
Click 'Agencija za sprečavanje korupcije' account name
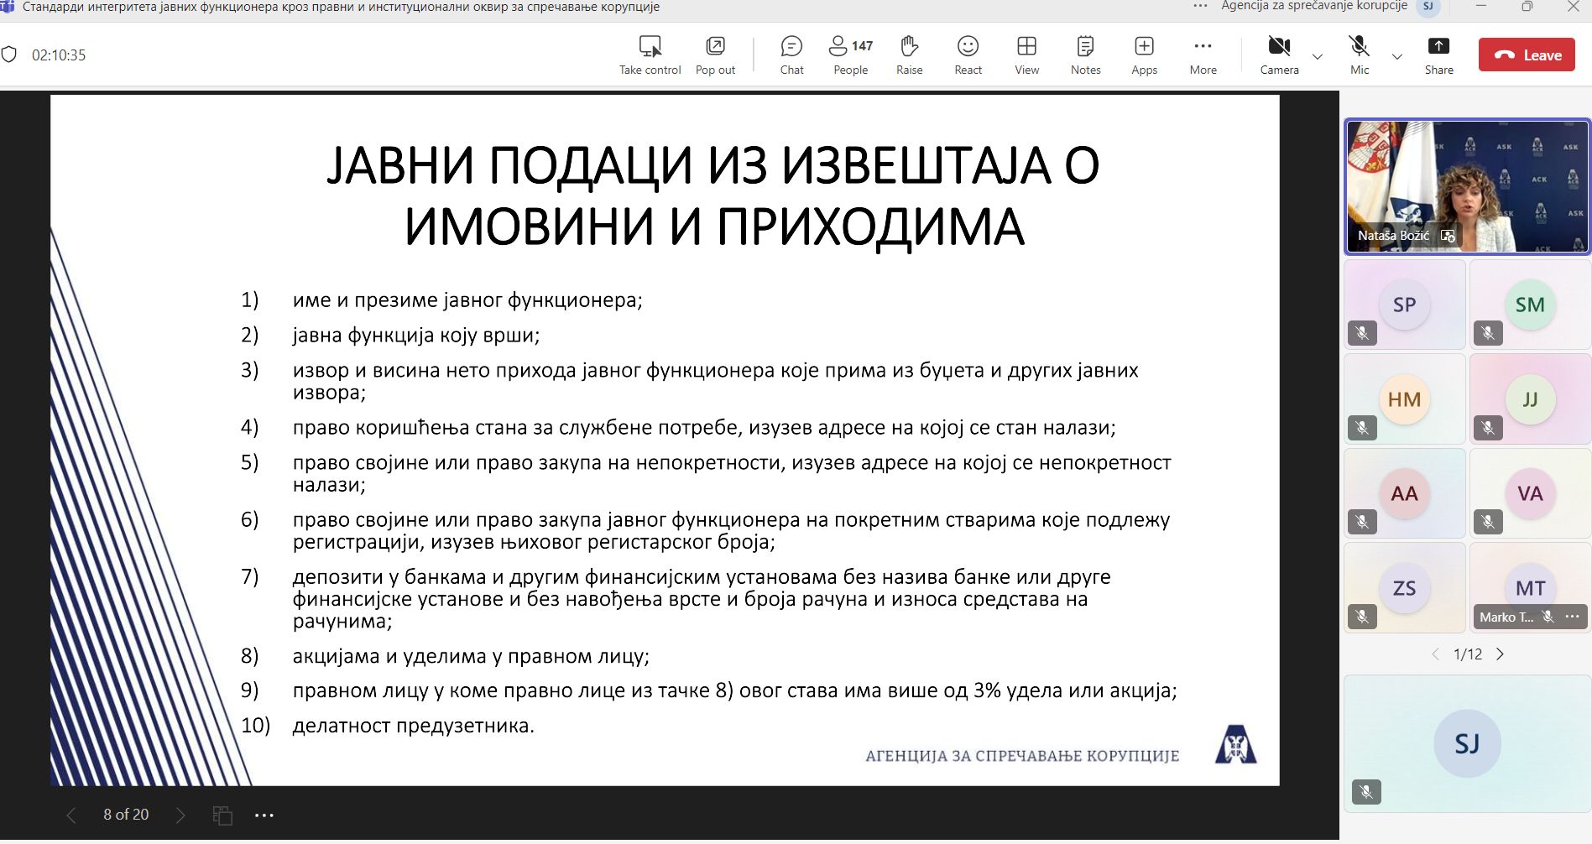(1314, 7)
